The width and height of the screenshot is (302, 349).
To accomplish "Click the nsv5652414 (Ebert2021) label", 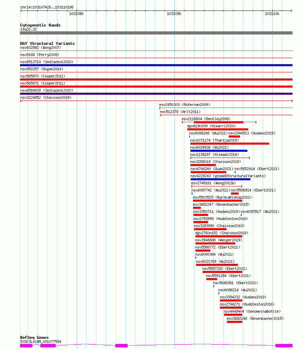I will coord(257,169).
